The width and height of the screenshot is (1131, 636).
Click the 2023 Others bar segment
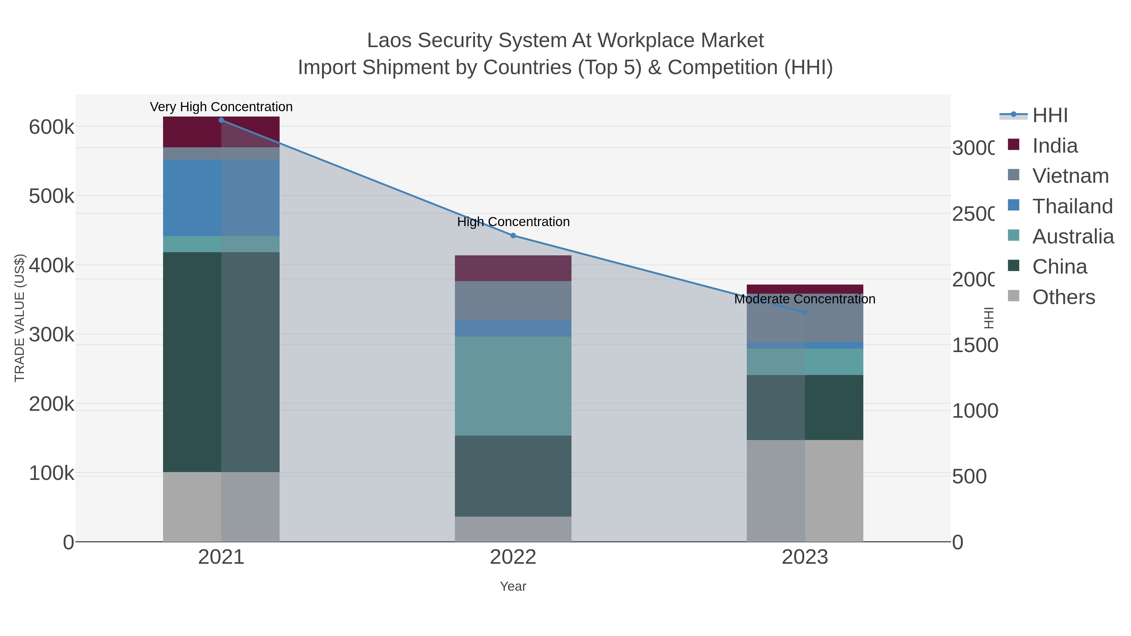[805, 491]
